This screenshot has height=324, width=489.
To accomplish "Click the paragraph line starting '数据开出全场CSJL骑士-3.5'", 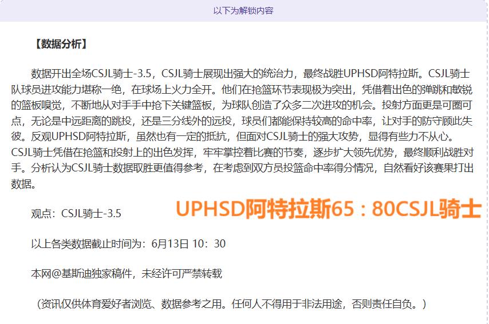I will (x=250, y=74).
